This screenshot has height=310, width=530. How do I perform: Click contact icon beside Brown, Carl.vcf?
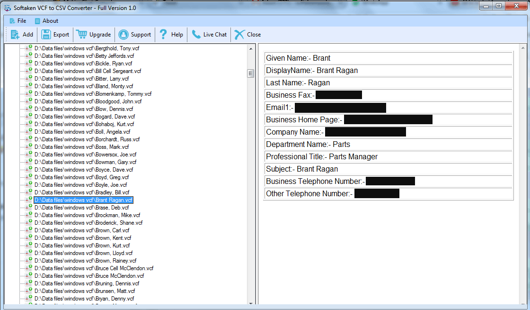pos(29,230)
